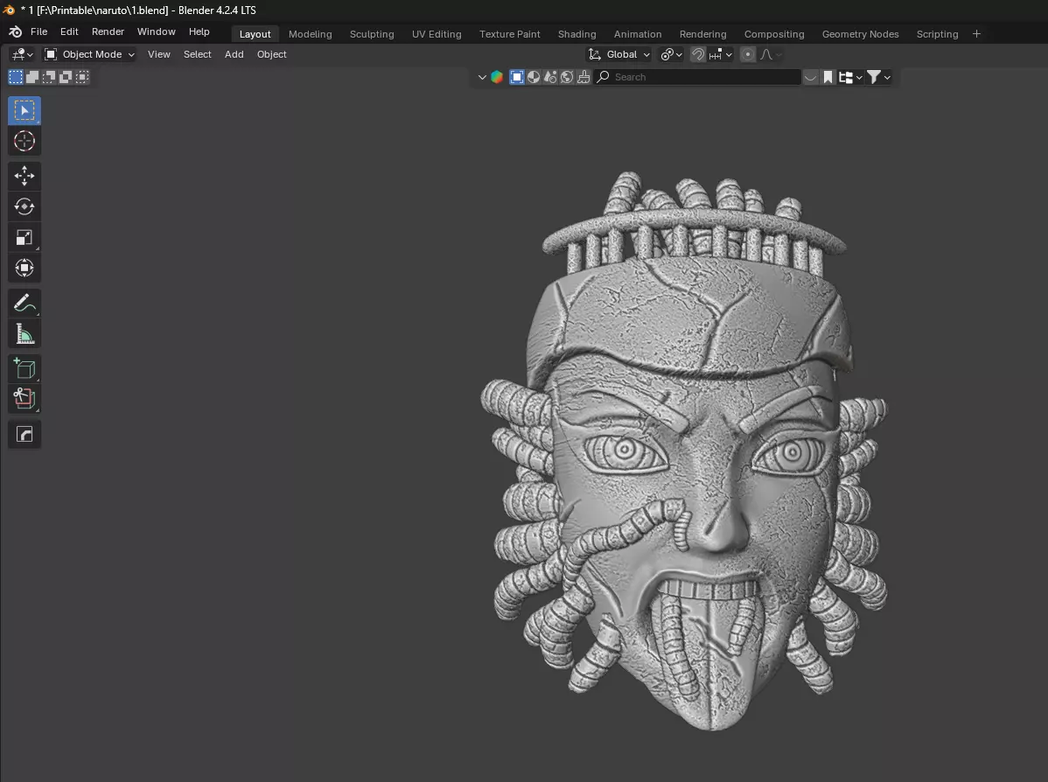Pick the Rotate tool

coord(24,206)
